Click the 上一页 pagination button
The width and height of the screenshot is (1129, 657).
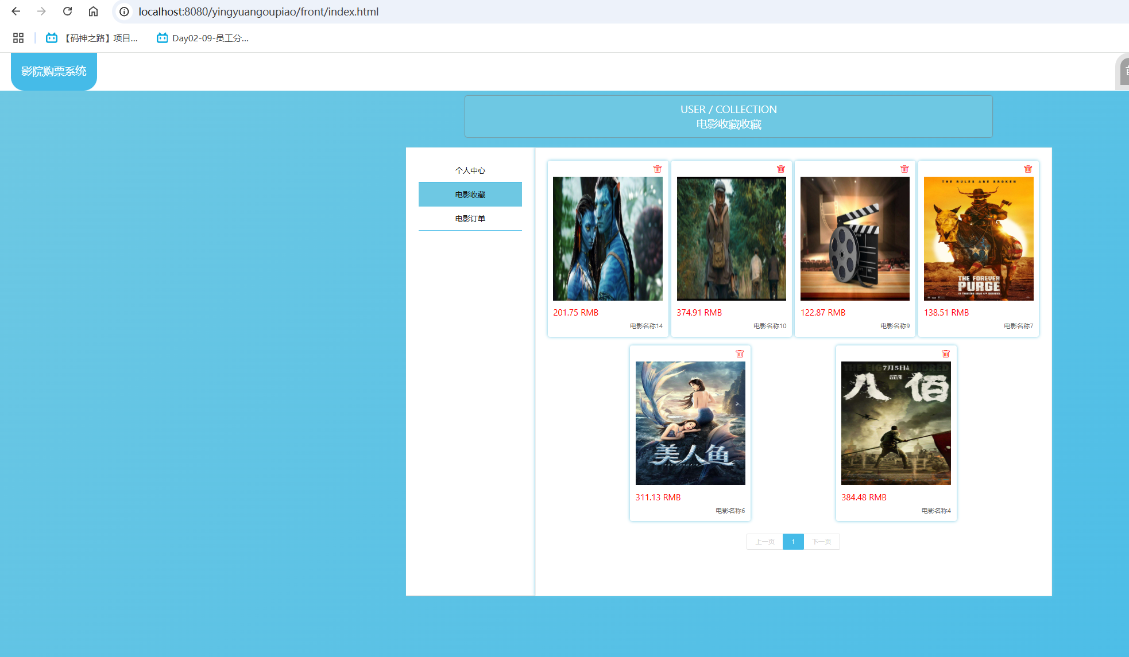[x=765, y=542]
